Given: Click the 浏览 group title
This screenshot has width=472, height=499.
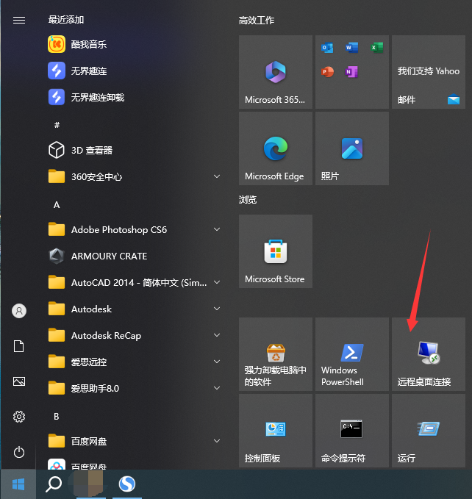Looking at the screenshot, I should click(x=248, y=200).
